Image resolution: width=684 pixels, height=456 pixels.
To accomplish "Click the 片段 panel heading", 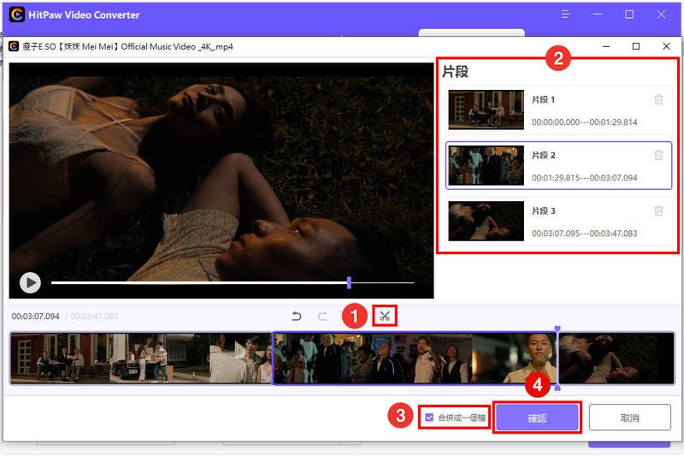I will pos(455,71).
